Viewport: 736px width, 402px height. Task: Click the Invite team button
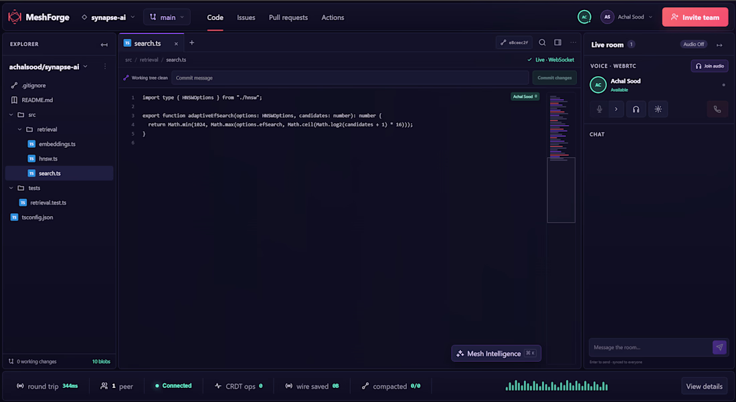[695, 17]
